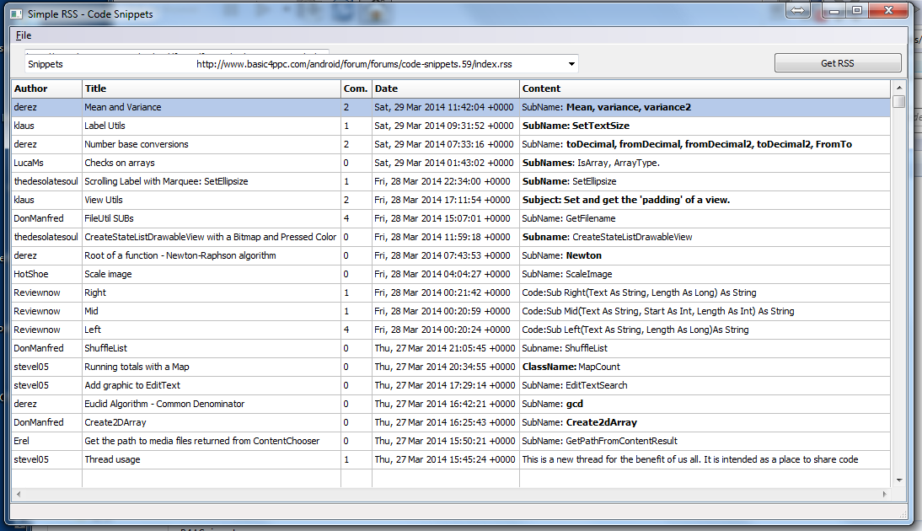The width and height of the screenshot is (922, 531).
Task: Click the double-arrow button in the title bar
Action: click(x=799, y=11)
